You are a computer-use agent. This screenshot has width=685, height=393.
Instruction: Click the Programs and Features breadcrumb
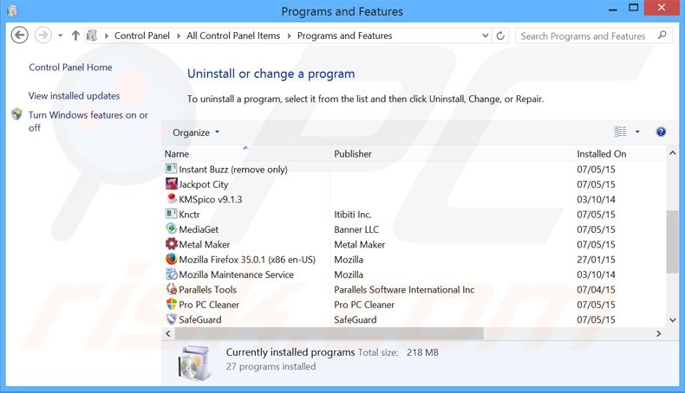coord(345,35)
